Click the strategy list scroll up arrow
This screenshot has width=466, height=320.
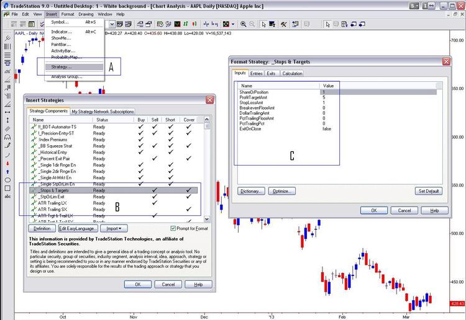click(207, 119)
